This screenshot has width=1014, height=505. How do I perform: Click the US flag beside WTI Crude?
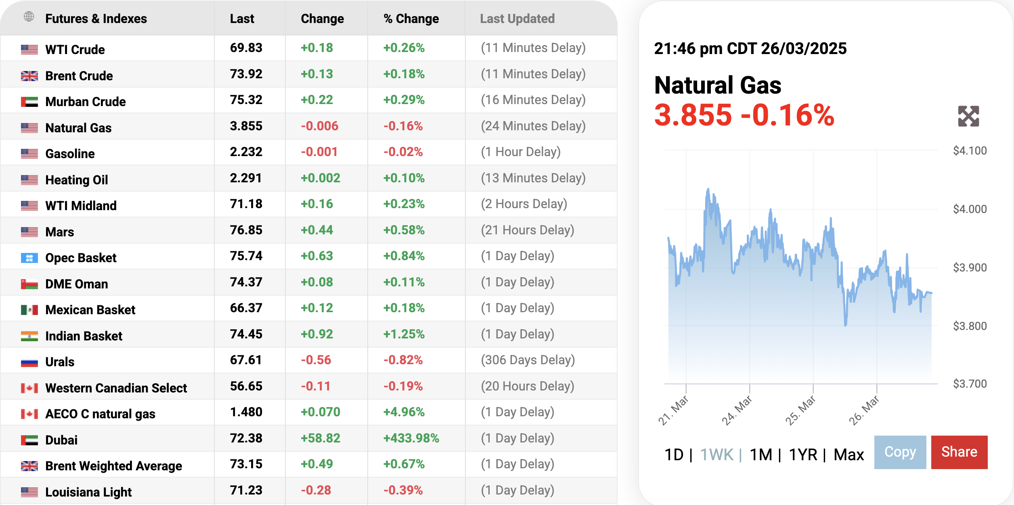pyautogui.click(x=29, y=50)
